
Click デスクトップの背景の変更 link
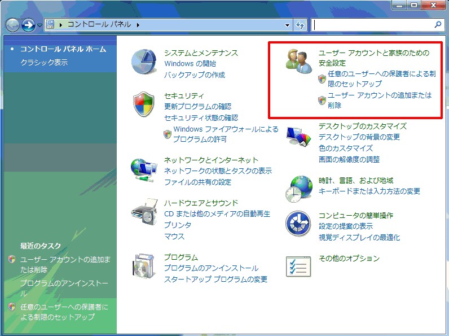[359, 137]
